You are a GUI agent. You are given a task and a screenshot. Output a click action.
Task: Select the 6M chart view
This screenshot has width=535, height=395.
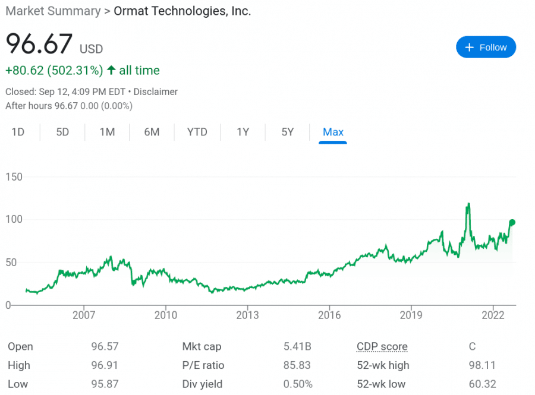pos(152,132)
